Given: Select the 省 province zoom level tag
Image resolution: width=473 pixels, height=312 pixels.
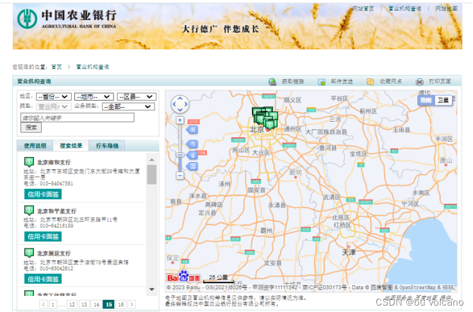Looking at the screenshot, I should [x=192, y=155].
